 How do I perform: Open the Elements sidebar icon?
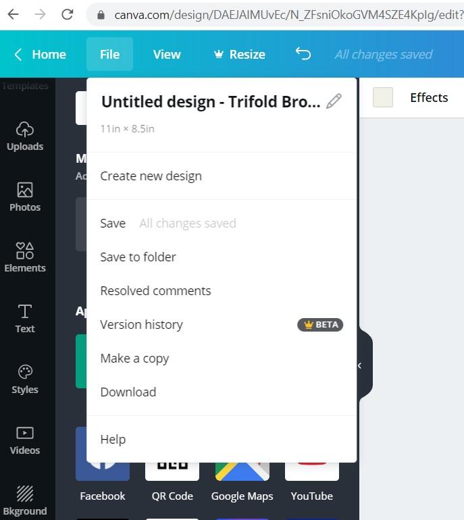pos(25,258)
